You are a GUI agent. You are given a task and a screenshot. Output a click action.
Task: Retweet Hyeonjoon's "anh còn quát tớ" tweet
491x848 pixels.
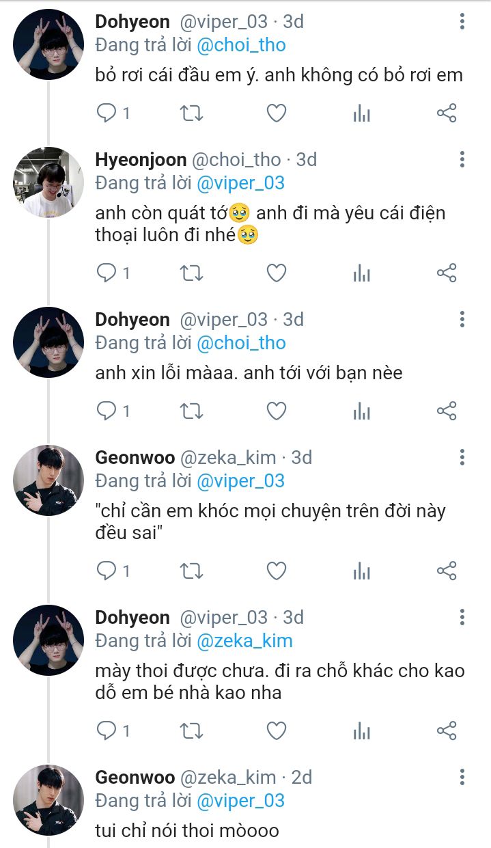point(191,273)
